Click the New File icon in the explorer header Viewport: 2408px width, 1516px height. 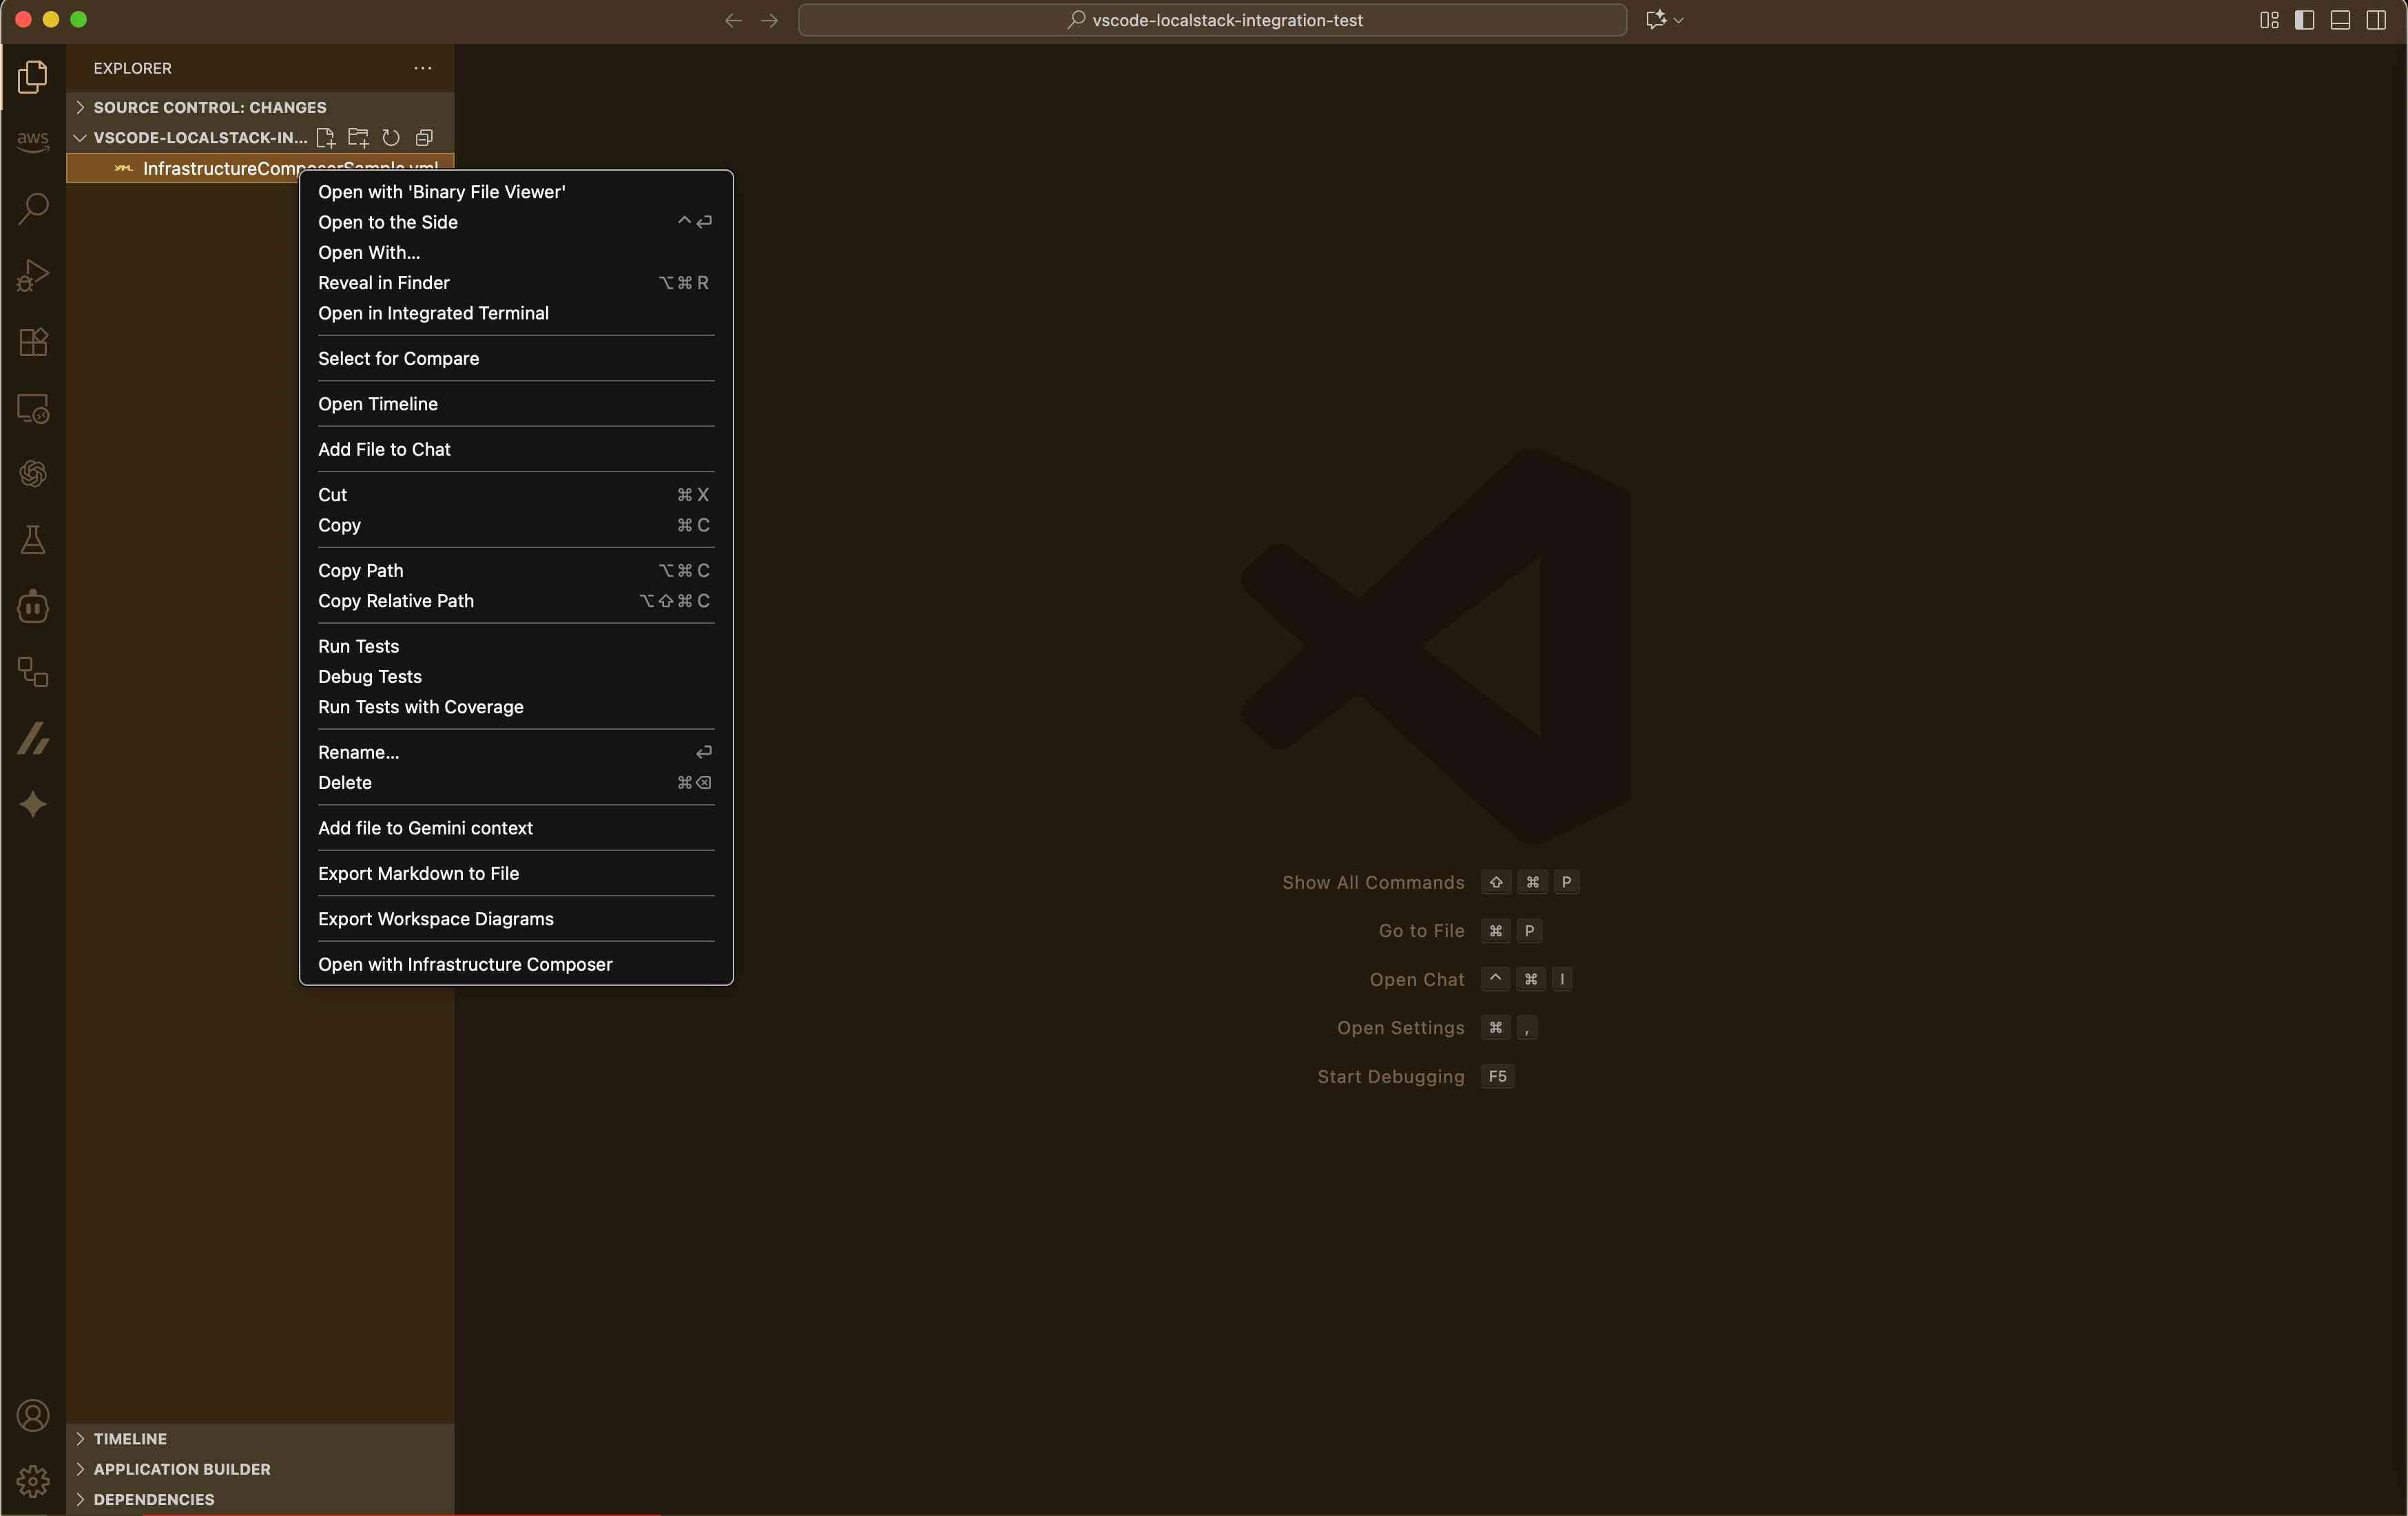click(325, 138)
